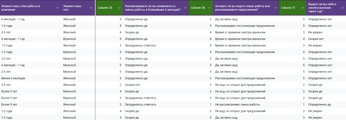Select the 'Скорее нет' cell in job-change column

click(132, 85)
